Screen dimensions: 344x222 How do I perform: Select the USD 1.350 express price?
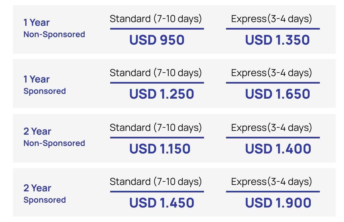(277, 40)
